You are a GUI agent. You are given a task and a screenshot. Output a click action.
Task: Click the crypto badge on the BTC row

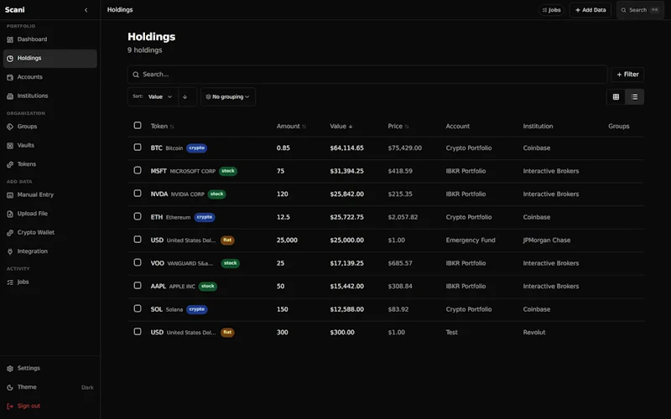coord(197,148)
